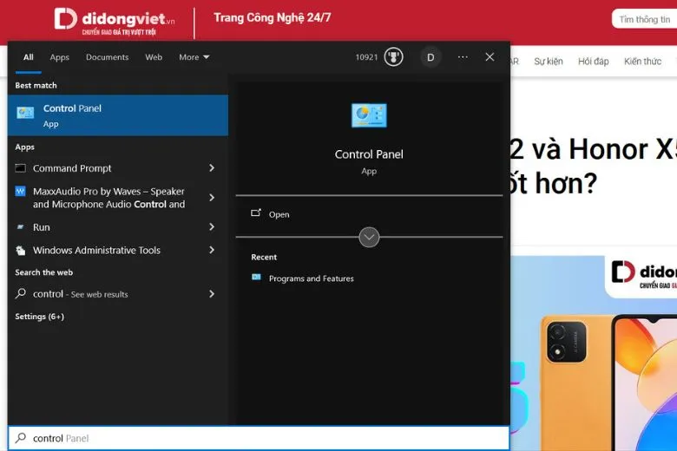Switch to the Documents search tab
Screen dimensions: 677x451
point(107,57)
